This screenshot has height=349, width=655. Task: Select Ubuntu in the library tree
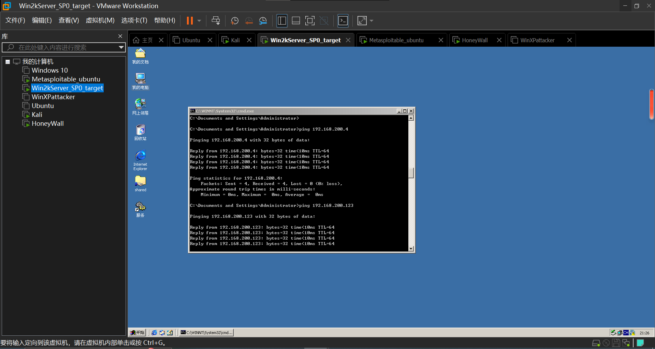pos(43,106)
